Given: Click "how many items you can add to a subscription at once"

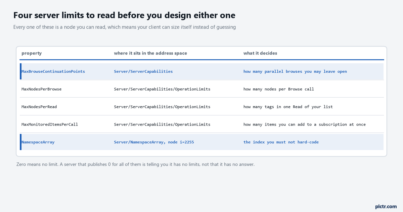Looking at the screenshot, I should [x=305, y=125].
